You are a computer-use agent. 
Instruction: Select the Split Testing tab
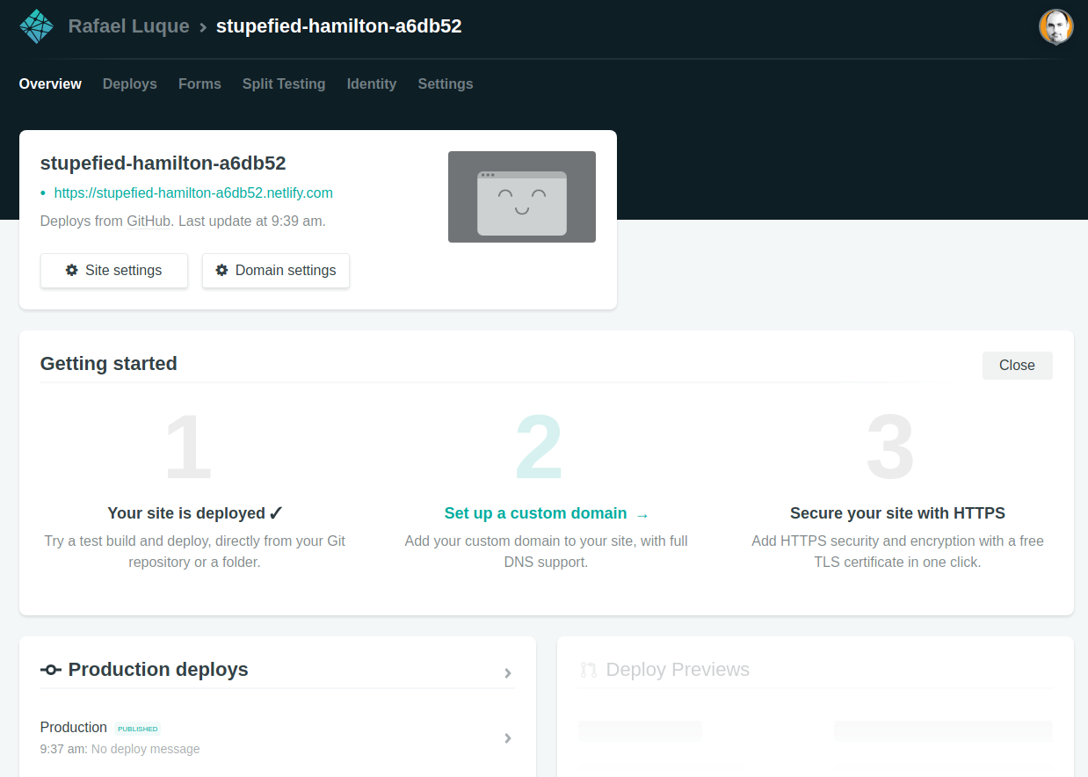(284, 84)
